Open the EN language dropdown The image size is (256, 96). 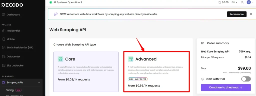(234, 2)
